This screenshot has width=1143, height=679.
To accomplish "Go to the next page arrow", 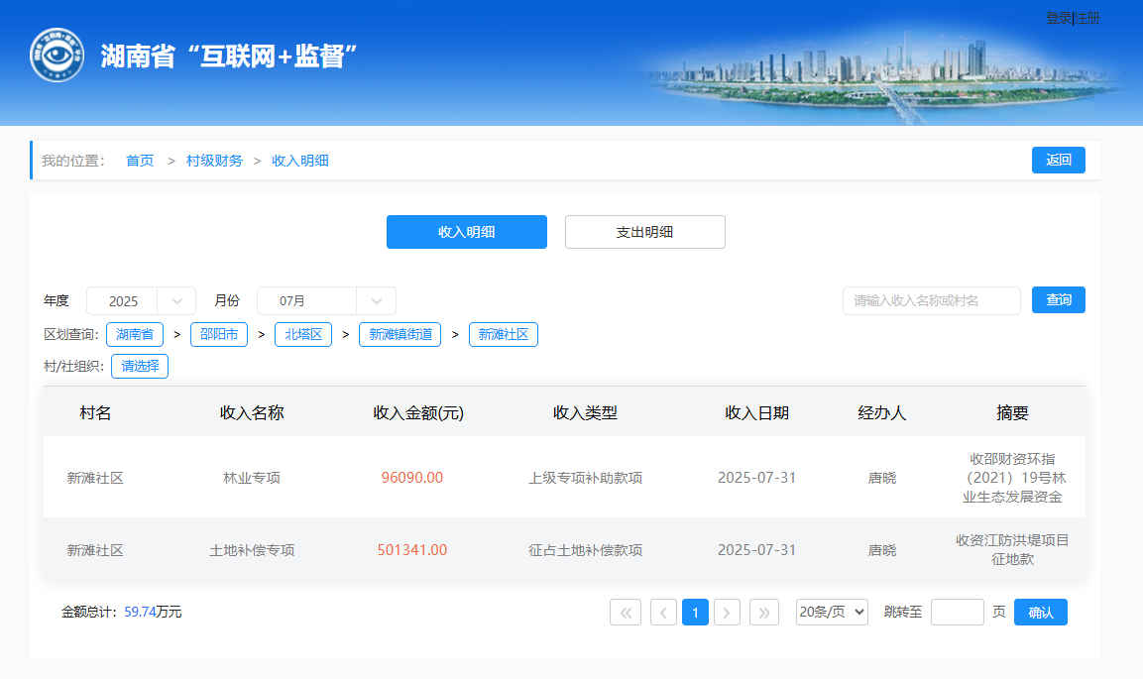I will (x=728, y=613).
